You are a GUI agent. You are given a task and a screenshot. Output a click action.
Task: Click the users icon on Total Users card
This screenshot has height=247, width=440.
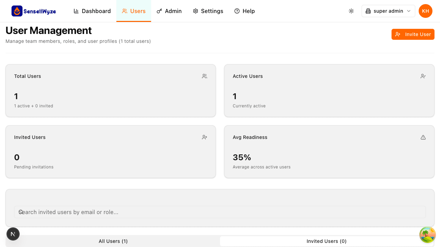pos(205,76)
